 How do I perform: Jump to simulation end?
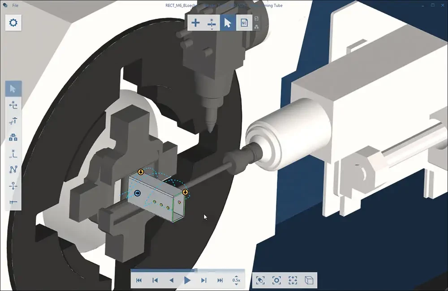220,280
